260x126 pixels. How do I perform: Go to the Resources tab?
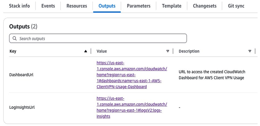click(77, 6)
